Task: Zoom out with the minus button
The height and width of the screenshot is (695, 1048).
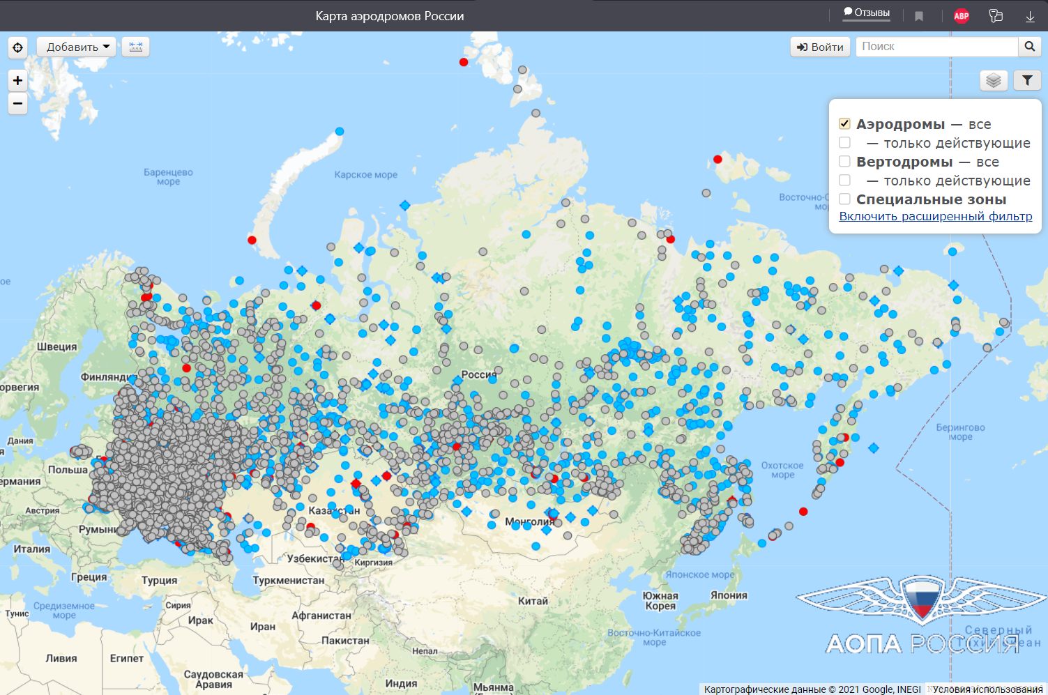Action: [x=17, y=103]
